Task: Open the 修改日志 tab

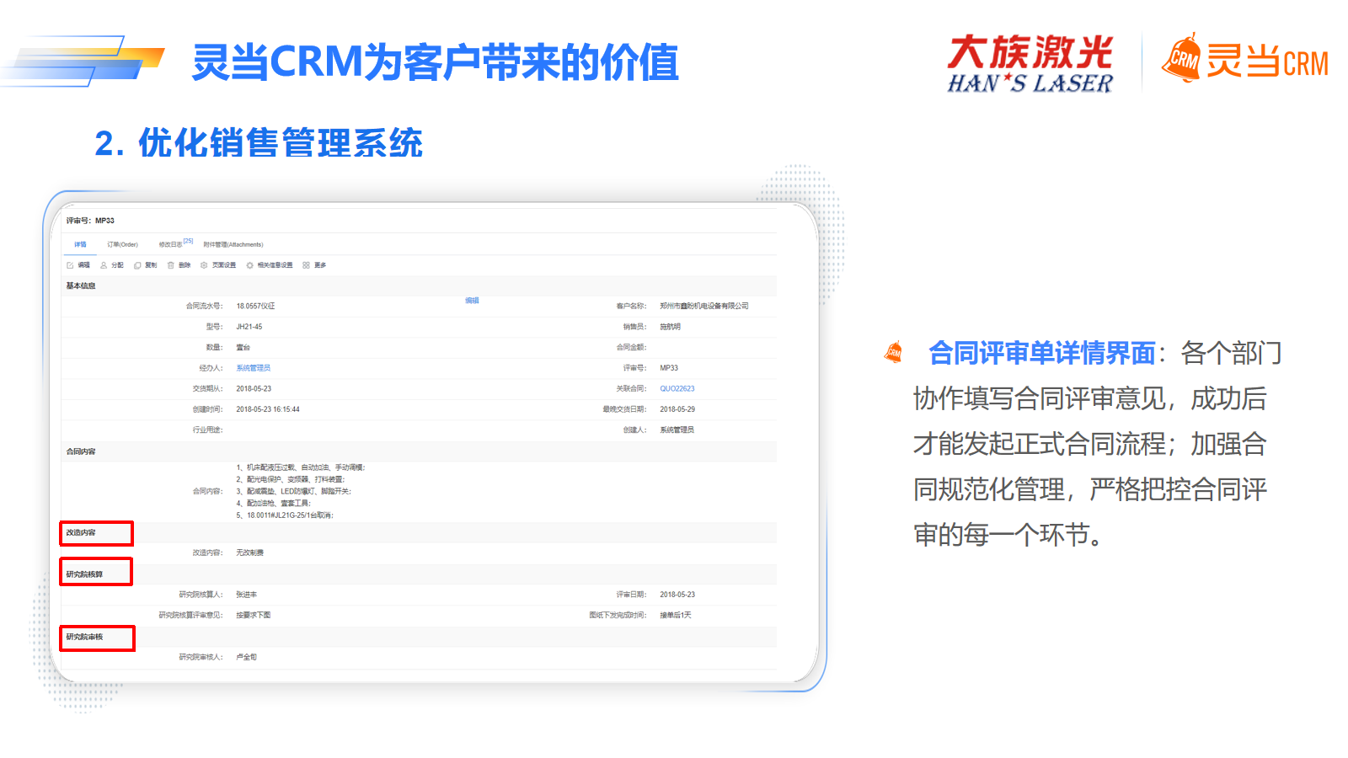Action: (x=171, y=245)
